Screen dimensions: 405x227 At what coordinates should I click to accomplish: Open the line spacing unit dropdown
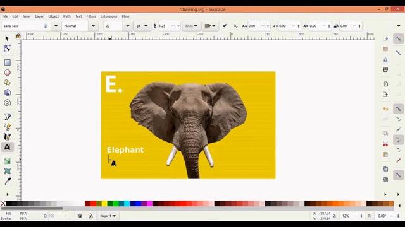[191, 26]
